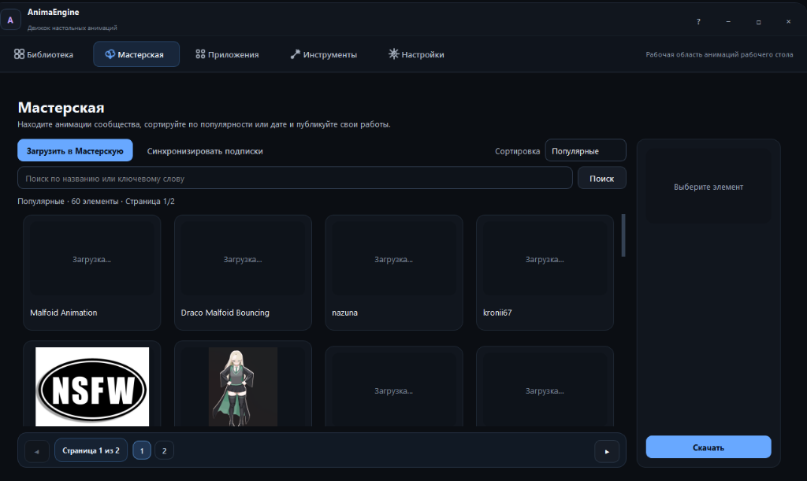Select the Draco Malfoid Bouncing card
Image resolution: width=807 pixels, height=481 pixels.
243,272
